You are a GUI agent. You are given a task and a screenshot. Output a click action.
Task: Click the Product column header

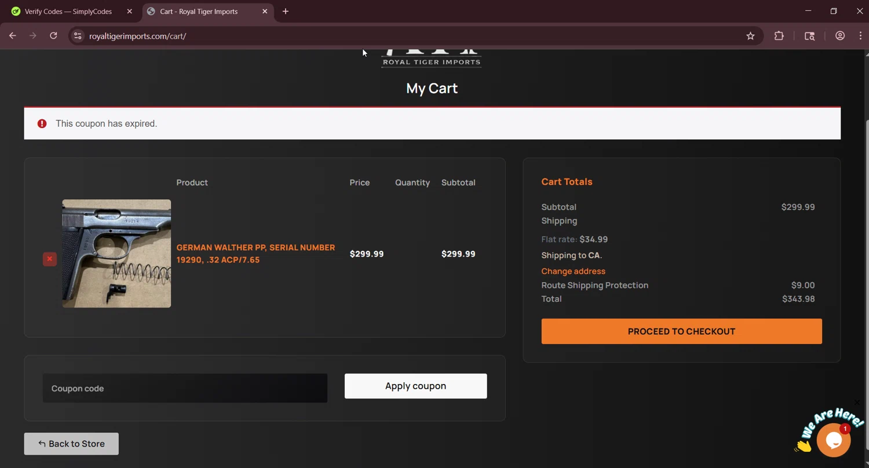(192, 182)
